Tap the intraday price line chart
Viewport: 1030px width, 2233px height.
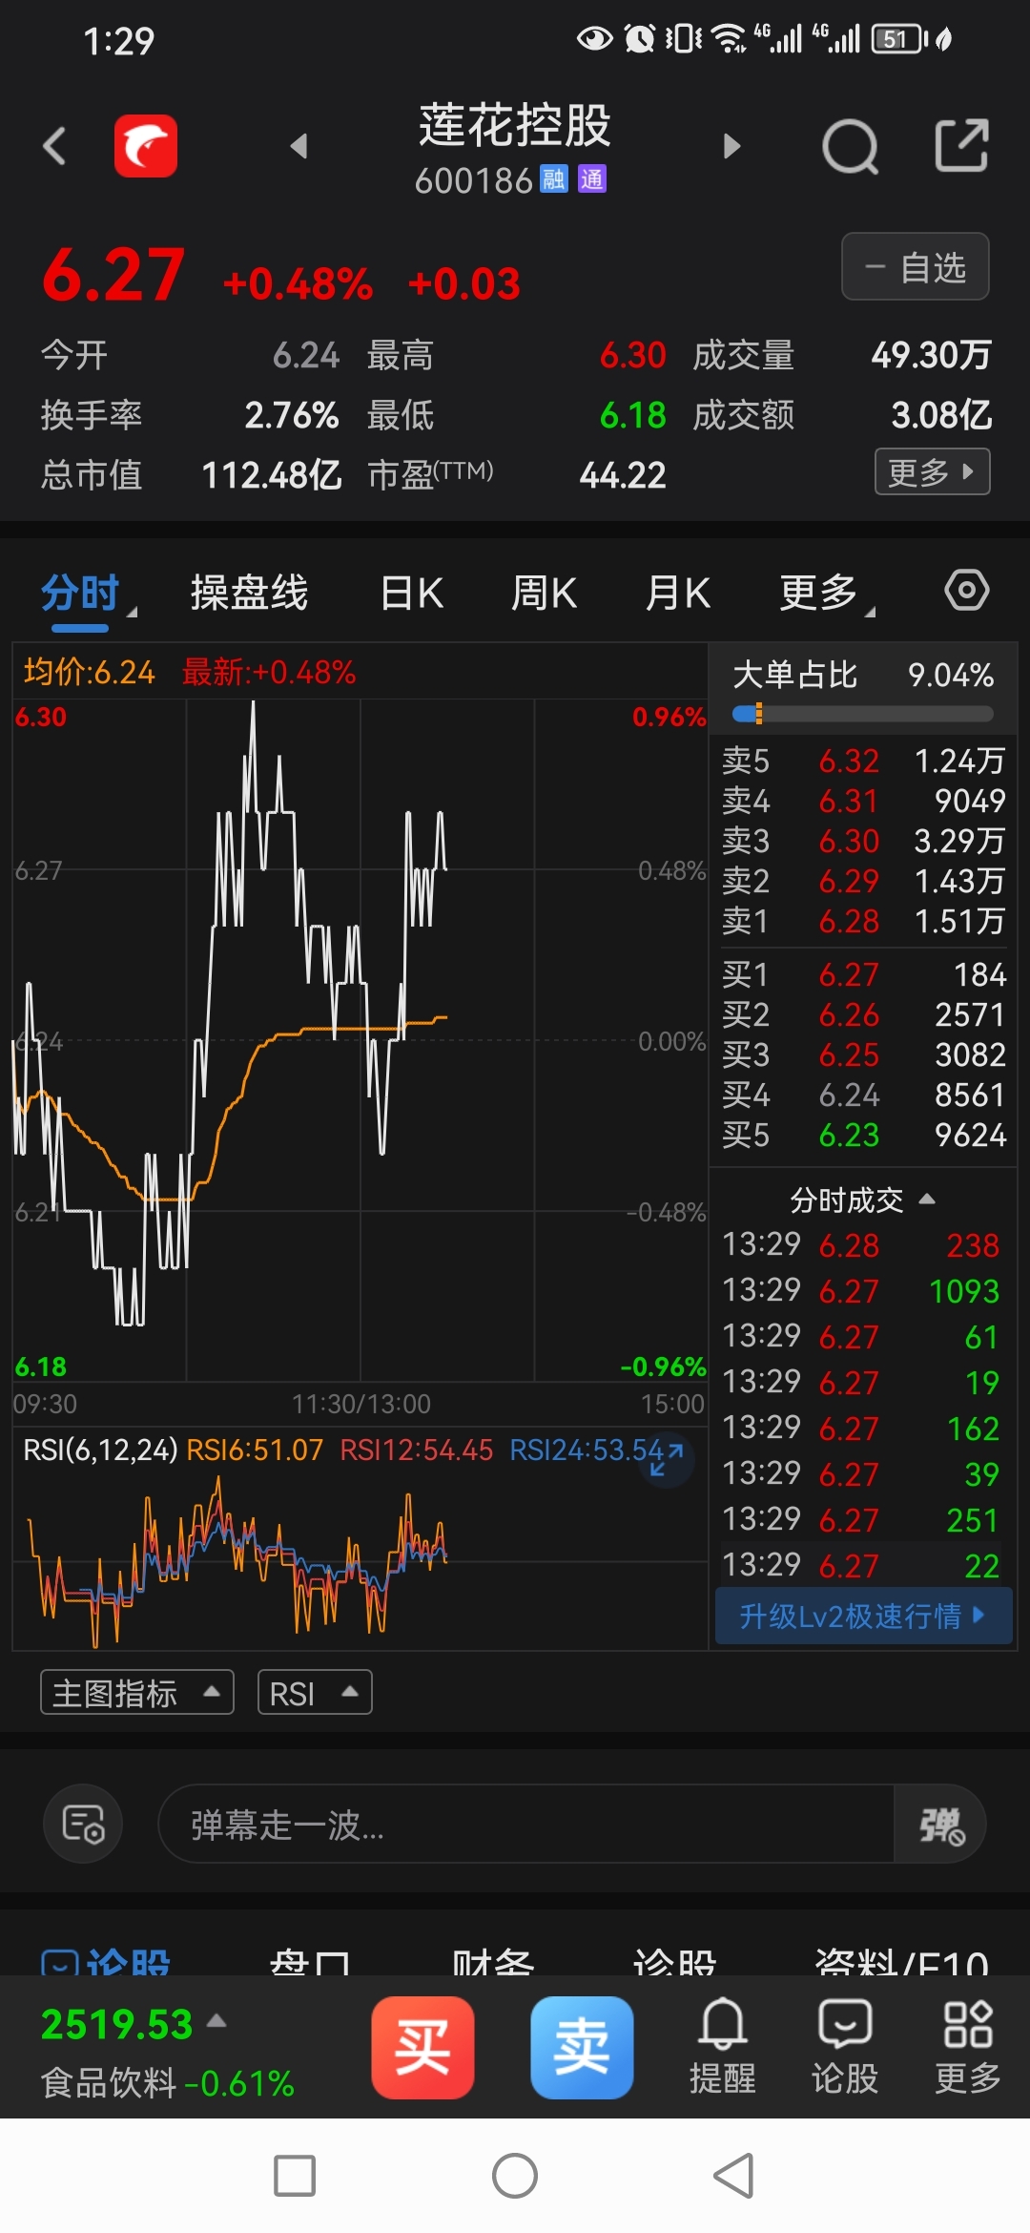360,1040
